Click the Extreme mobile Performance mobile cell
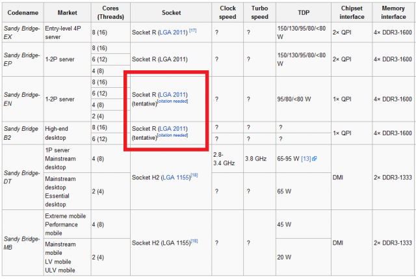The width and height of the screenshot is (416, 279). click(x=68, y=224)
